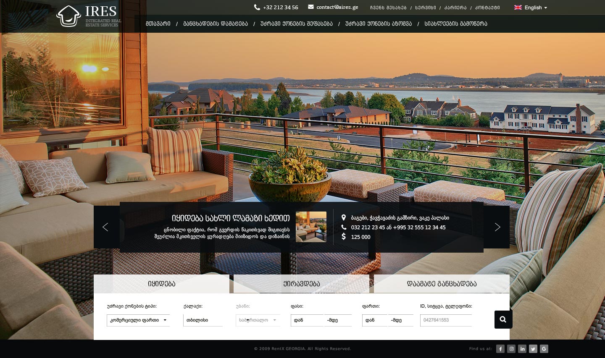Viewport: 605px width, 358px height.
Task: Open the LinkedIn footer icon
Action: pyautogui.click(x=522, y=349)
